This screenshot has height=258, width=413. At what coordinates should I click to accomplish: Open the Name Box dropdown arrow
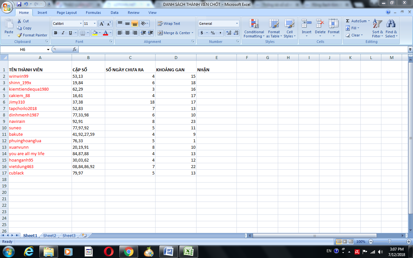click(x=48, y=50)
